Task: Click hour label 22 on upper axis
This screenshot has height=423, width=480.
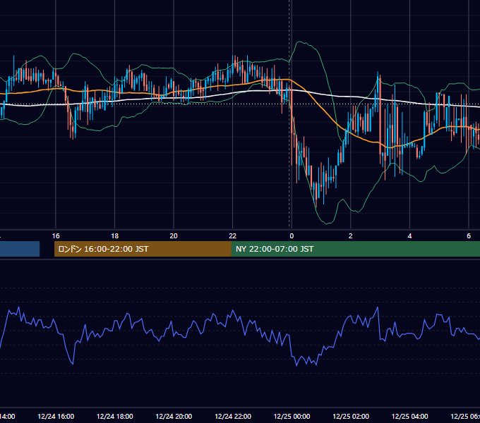Action: [x=233, y=236]
